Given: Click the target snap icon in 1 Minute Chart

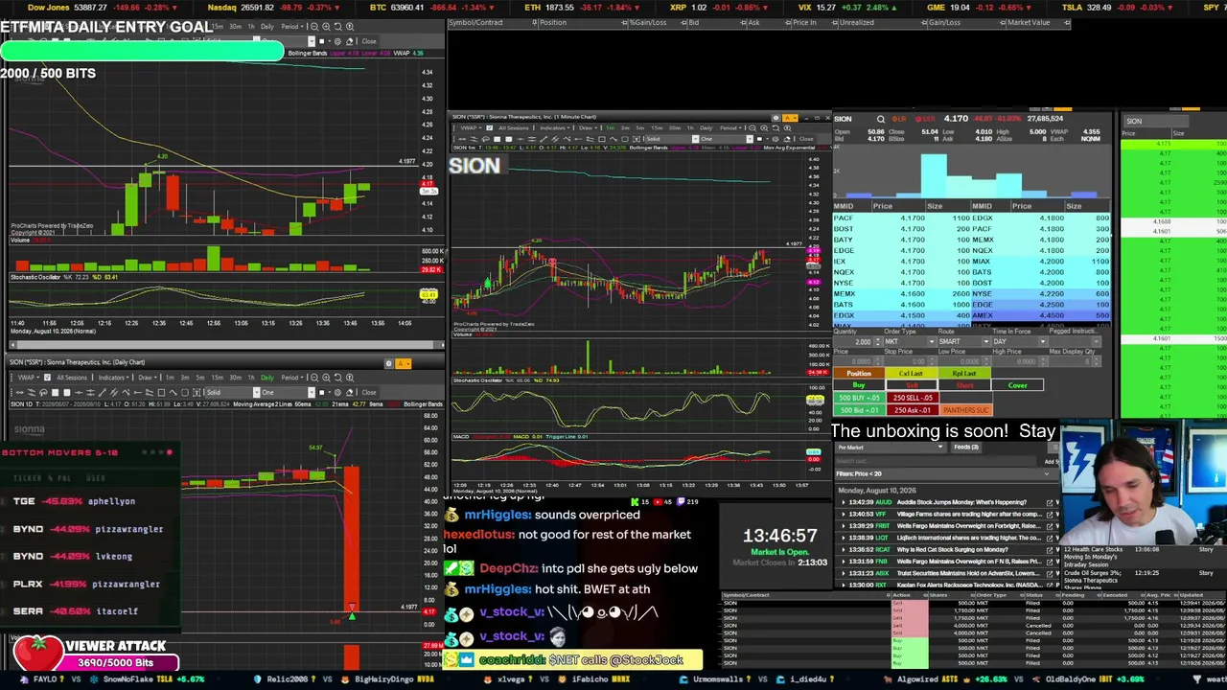Looking at the screenshot, I should pyautogui.click(x=776, y=139).
